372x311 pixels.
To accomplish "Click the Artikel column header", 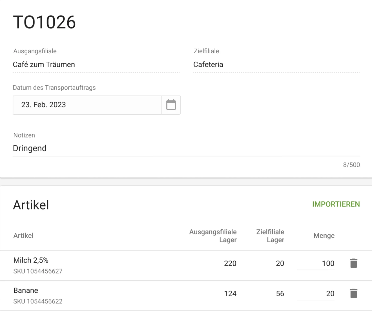I will pyautogui.click(x=23, y=236).
